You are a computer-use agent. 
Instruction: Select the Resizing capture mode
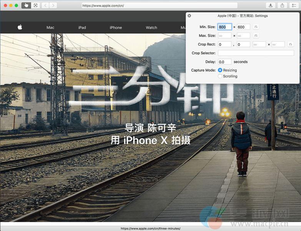tap(220, 70)
